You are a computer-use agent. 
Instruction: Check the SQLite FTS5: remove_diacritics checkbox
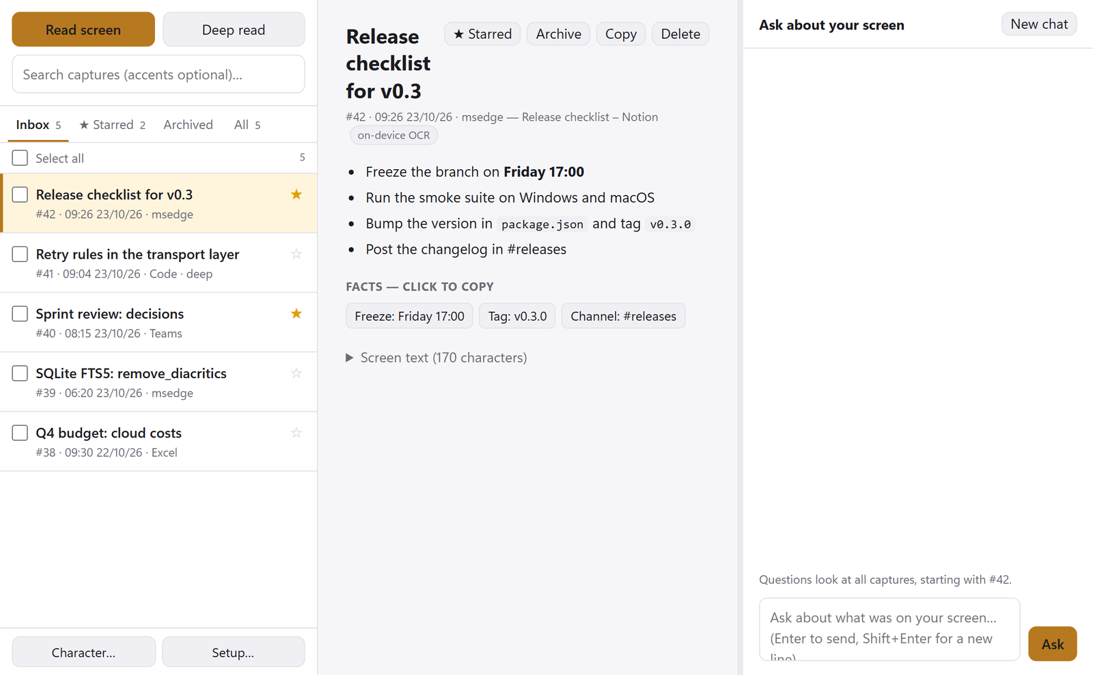click(20, 373)
